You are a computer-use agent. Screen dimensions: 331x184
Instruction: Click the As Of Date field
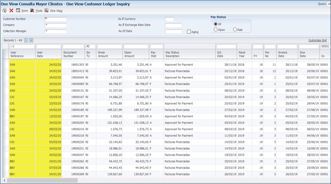click(173, 31)
